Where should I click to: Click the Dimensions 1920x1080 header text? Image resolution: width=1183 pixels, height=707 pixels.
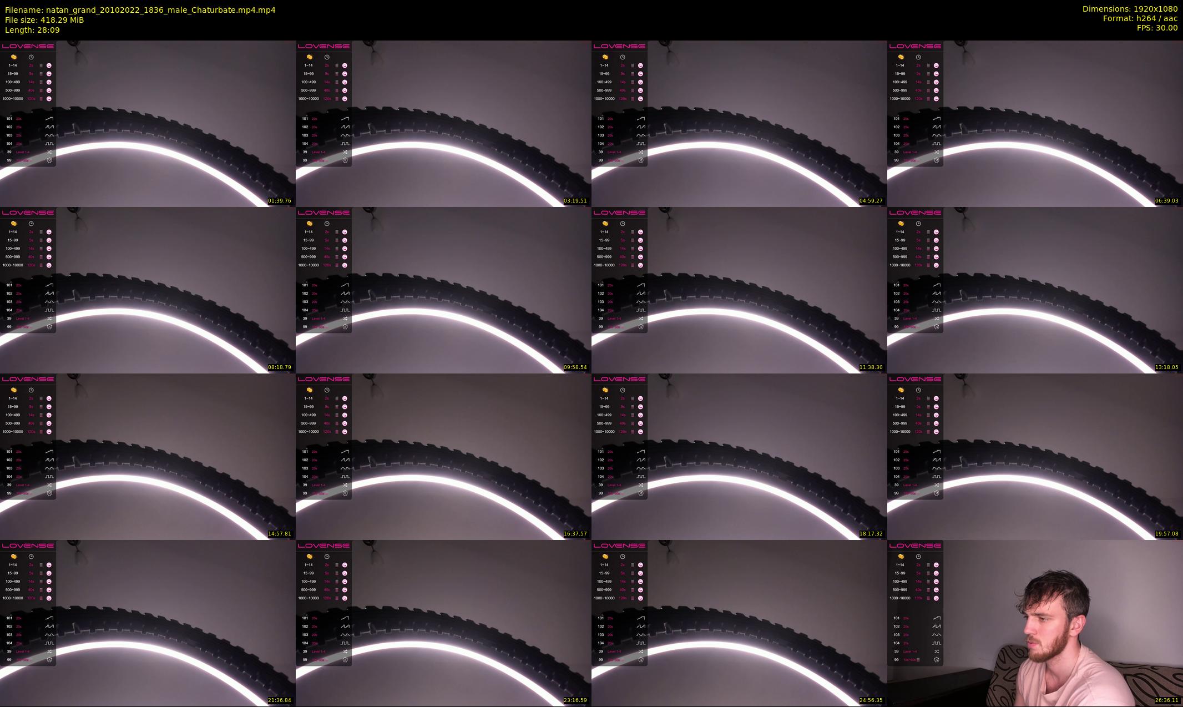coord(1130,9)
